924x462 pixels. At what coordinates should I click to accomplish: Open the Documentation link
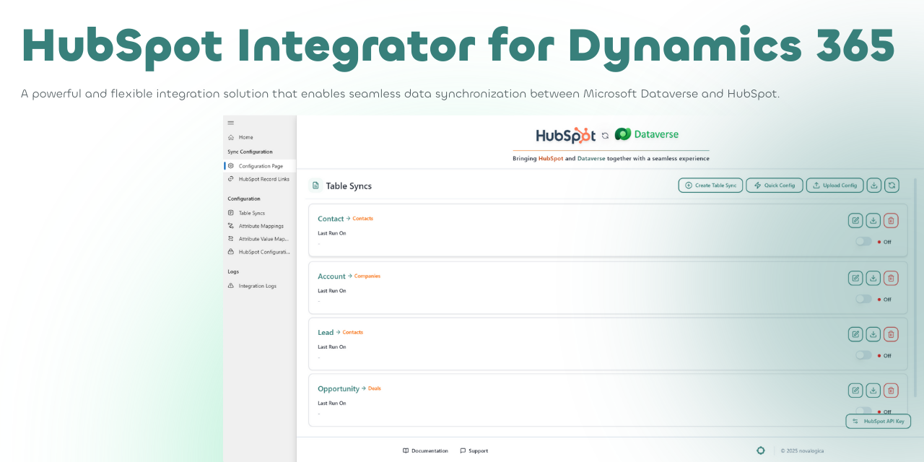pyautogui.click(x=425, y=450)
